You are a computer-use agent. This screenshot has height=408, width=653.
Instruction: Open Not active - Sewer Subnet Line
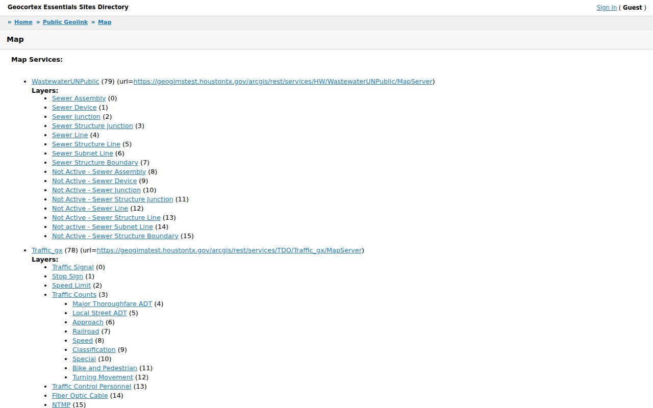pos(103,227)
